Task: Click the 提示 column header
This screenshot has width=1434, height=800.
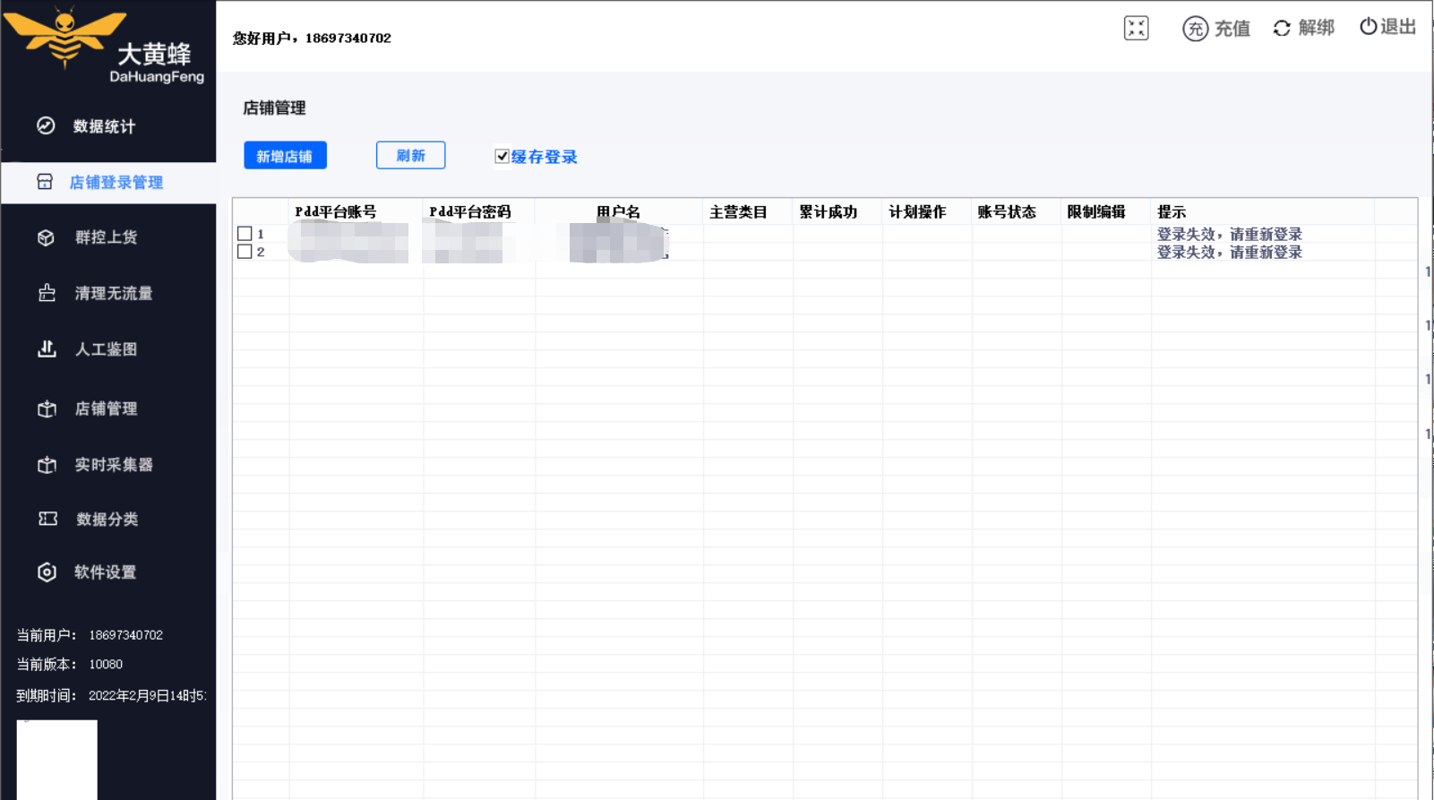Action: 1172,212
